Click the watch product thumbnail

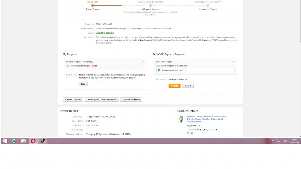[181, 119]
